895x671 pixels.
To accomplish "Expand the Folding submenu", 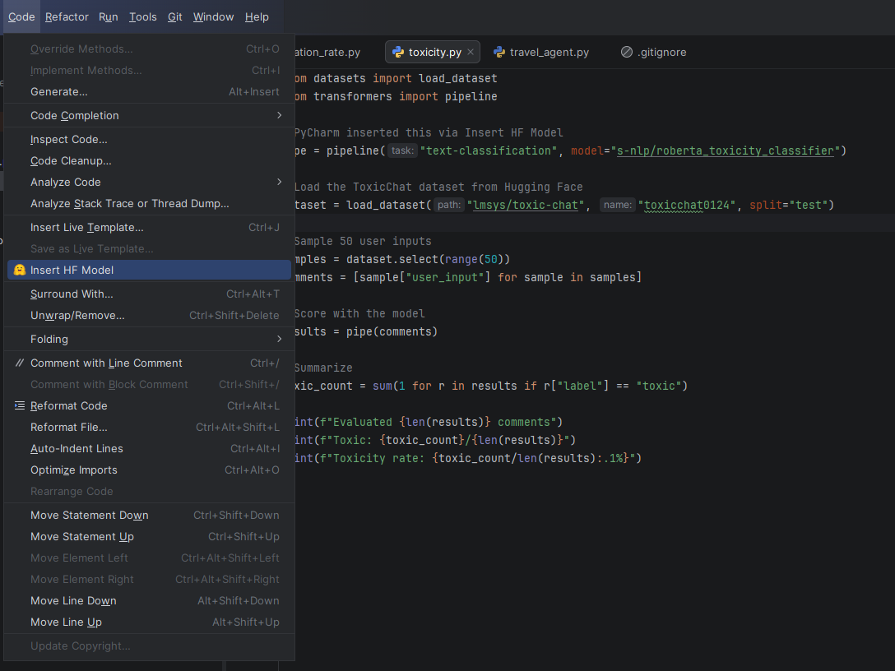I will [x=279, y=339].
